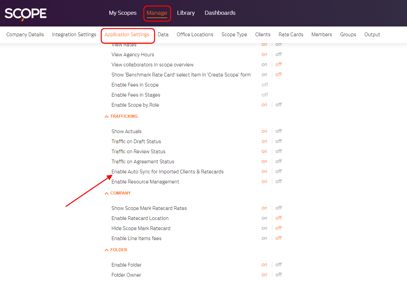Image resolution: width=407 pixels, height=281 pixels.
Task: Turn off View collaborators in scope overview
Action: 279,64
